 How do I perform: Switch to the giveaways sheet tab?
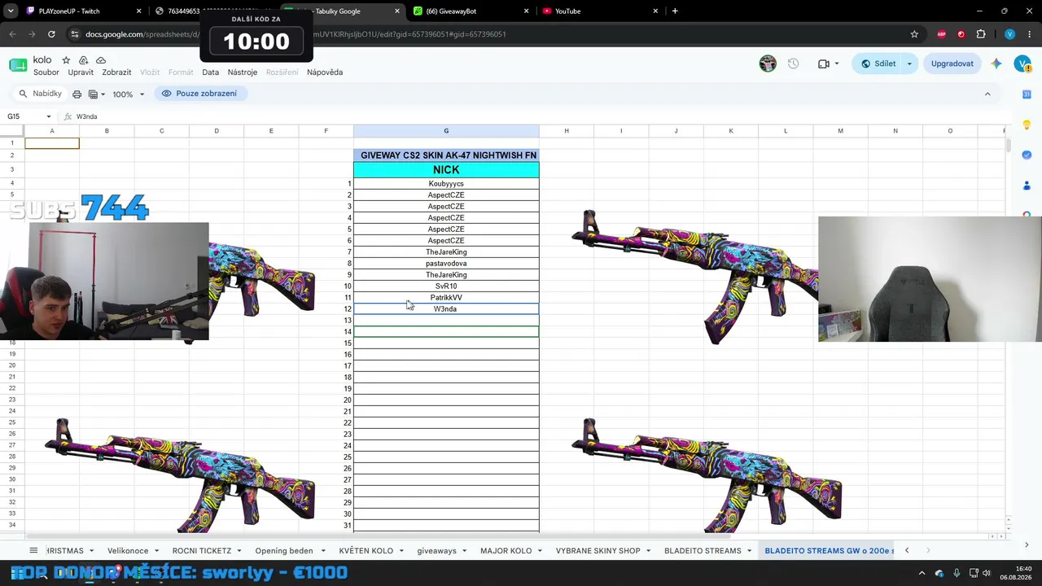(437, 551)
